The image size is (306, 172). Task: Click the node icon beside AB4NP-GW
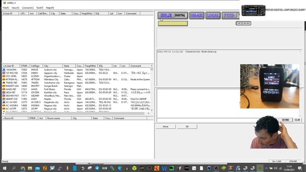click(x=4, y=99)
